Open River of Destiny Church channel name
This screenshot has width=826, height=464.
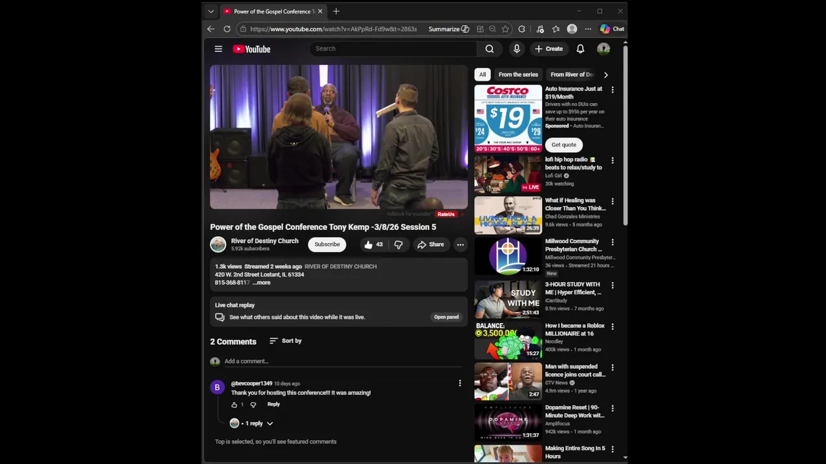(265, 241)
